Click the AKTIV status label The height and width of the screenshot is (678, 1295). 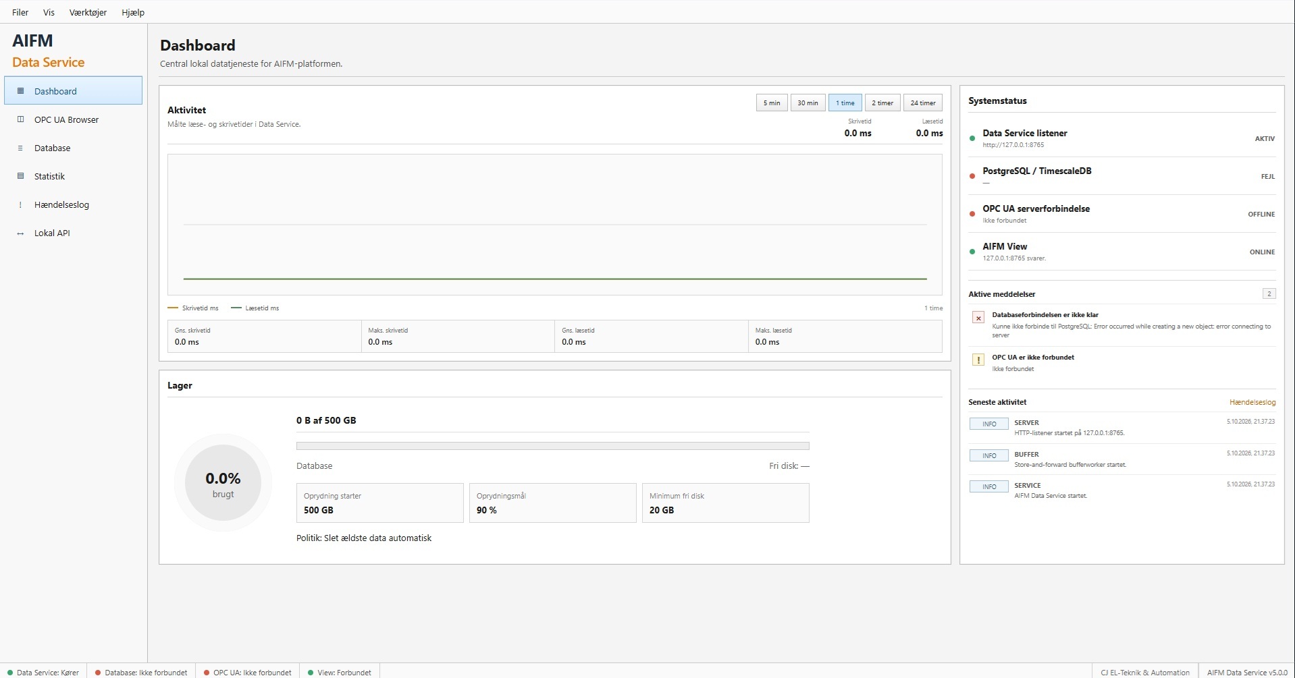1265,138
